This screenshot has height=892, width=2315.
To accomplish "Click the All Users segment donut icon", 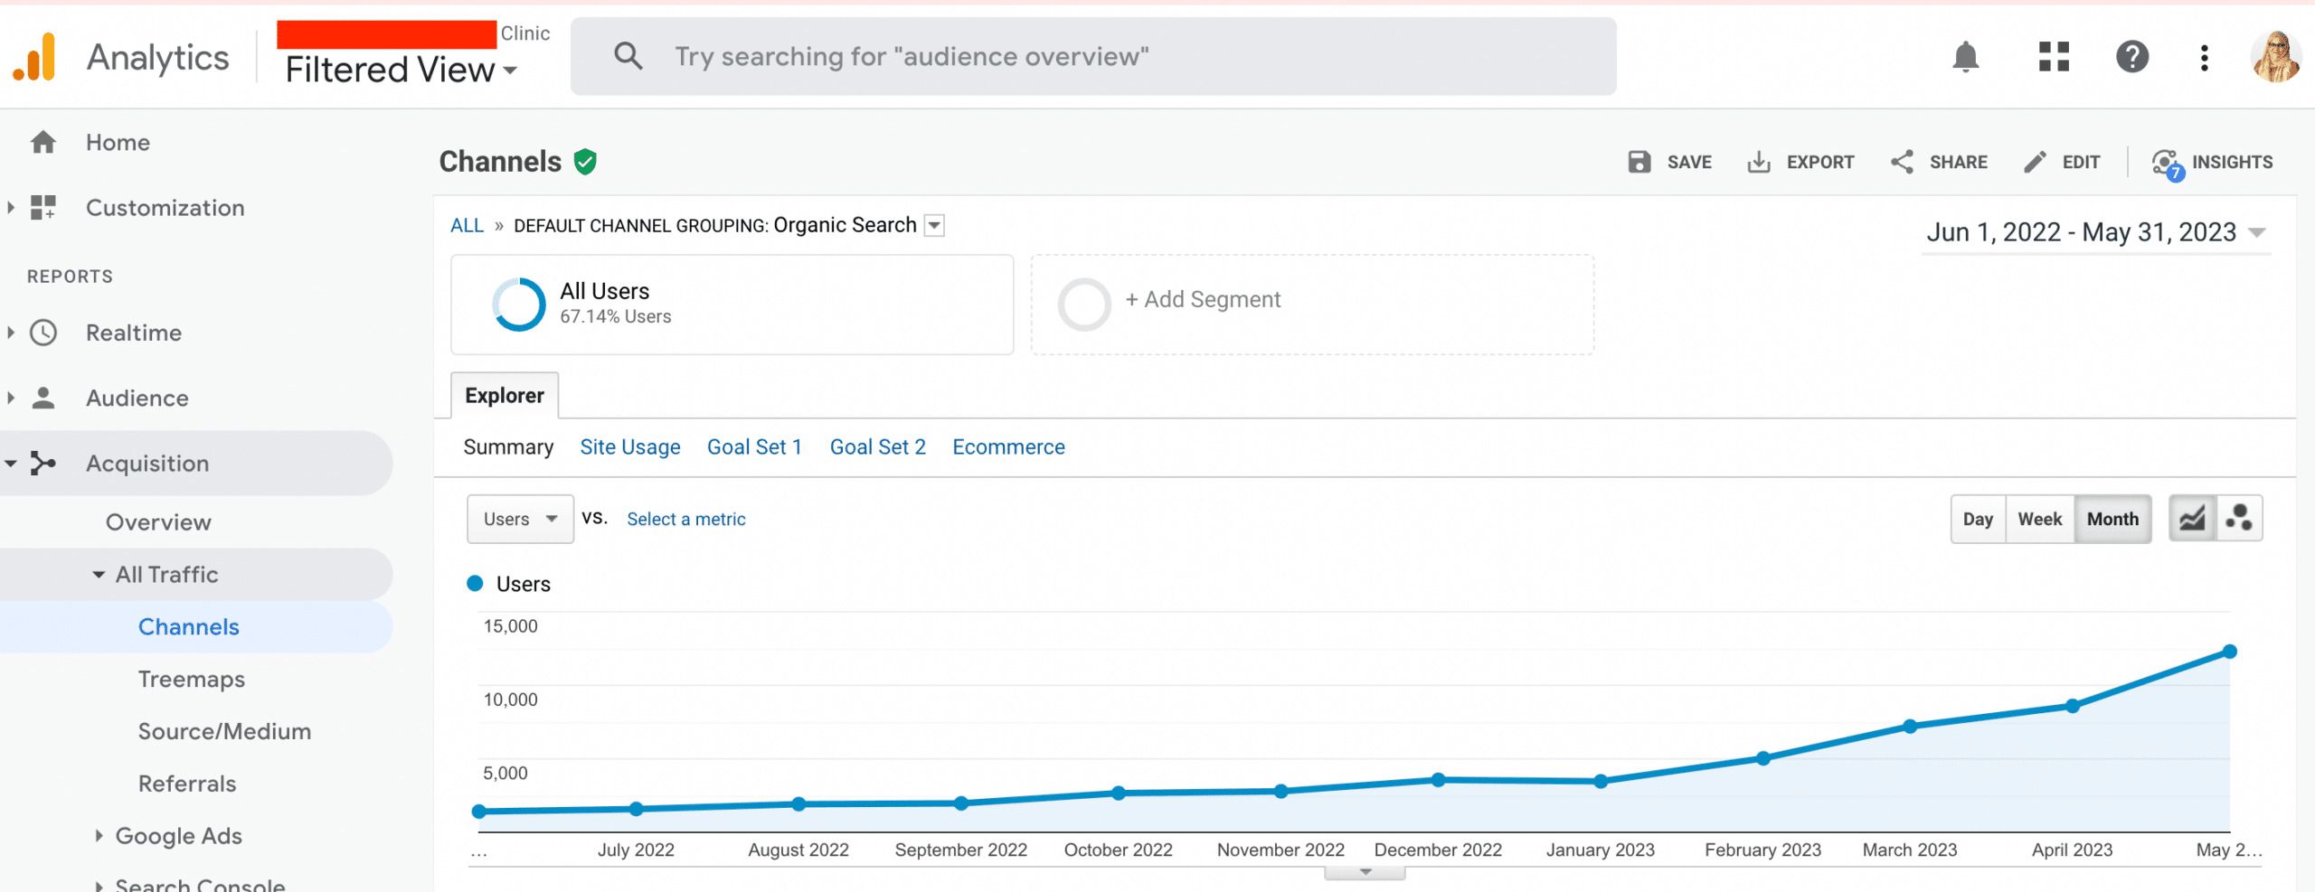I will pos(519,304).
